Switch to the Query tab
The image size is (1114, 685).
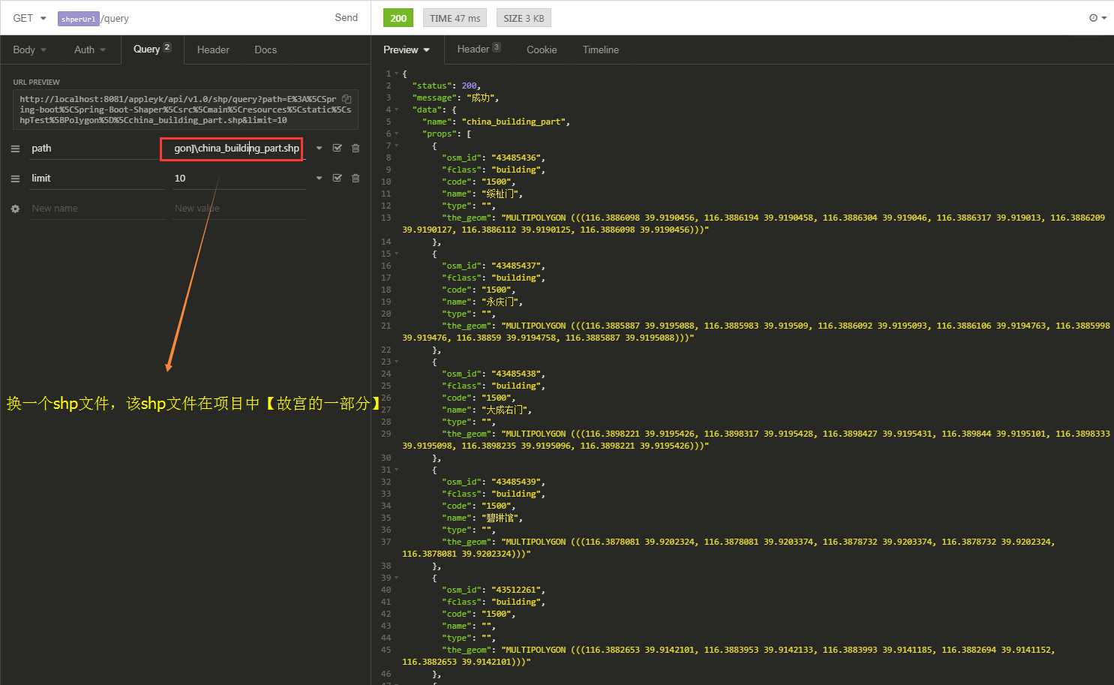click(x=152, y=49)
